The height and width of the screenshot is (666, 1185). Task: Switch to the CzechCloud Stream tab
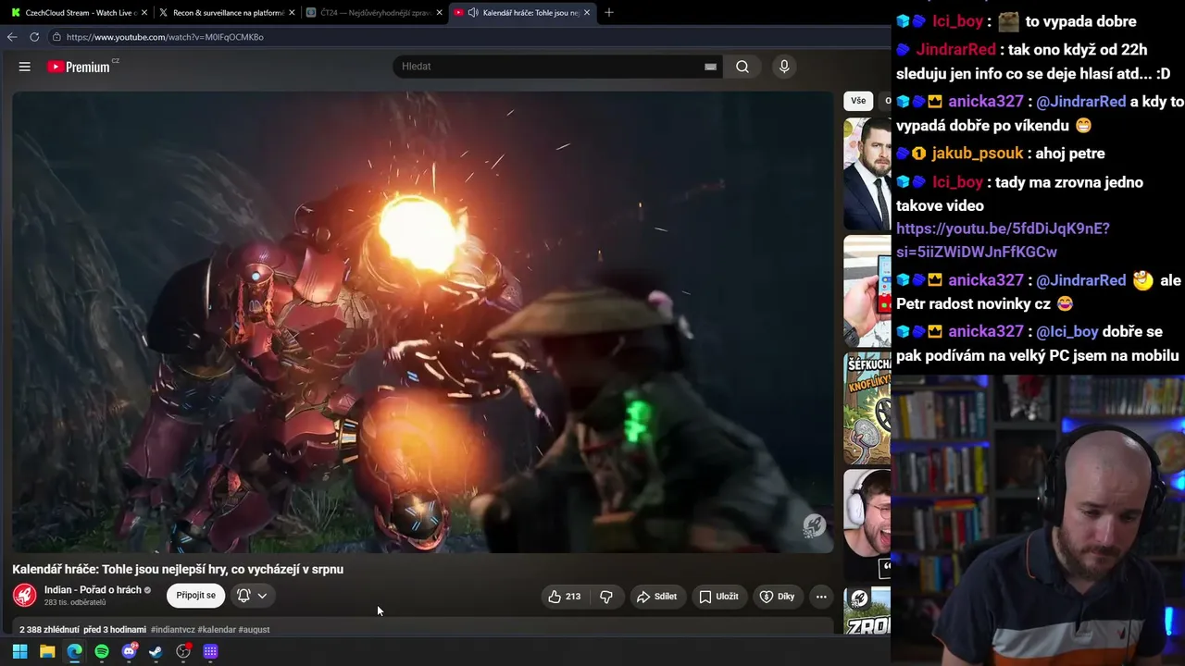(78, 13)
